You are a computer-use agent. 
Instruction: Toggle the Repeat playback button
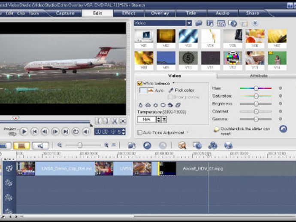click(76, 132)
